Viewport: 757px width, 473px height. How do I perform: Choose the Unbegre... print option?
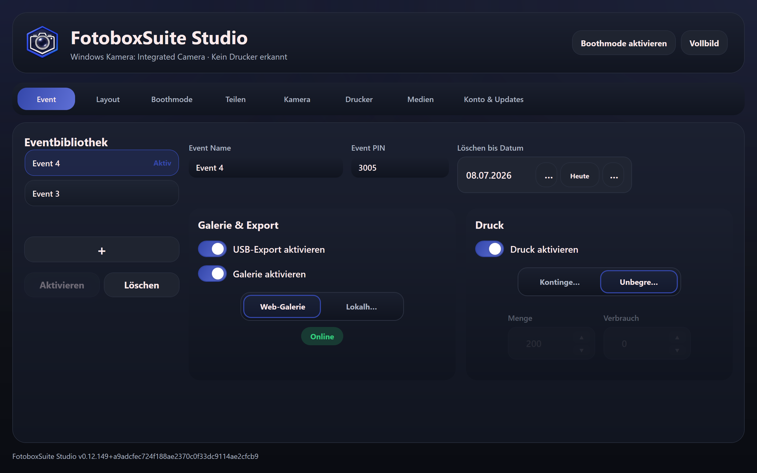[639, 282]
